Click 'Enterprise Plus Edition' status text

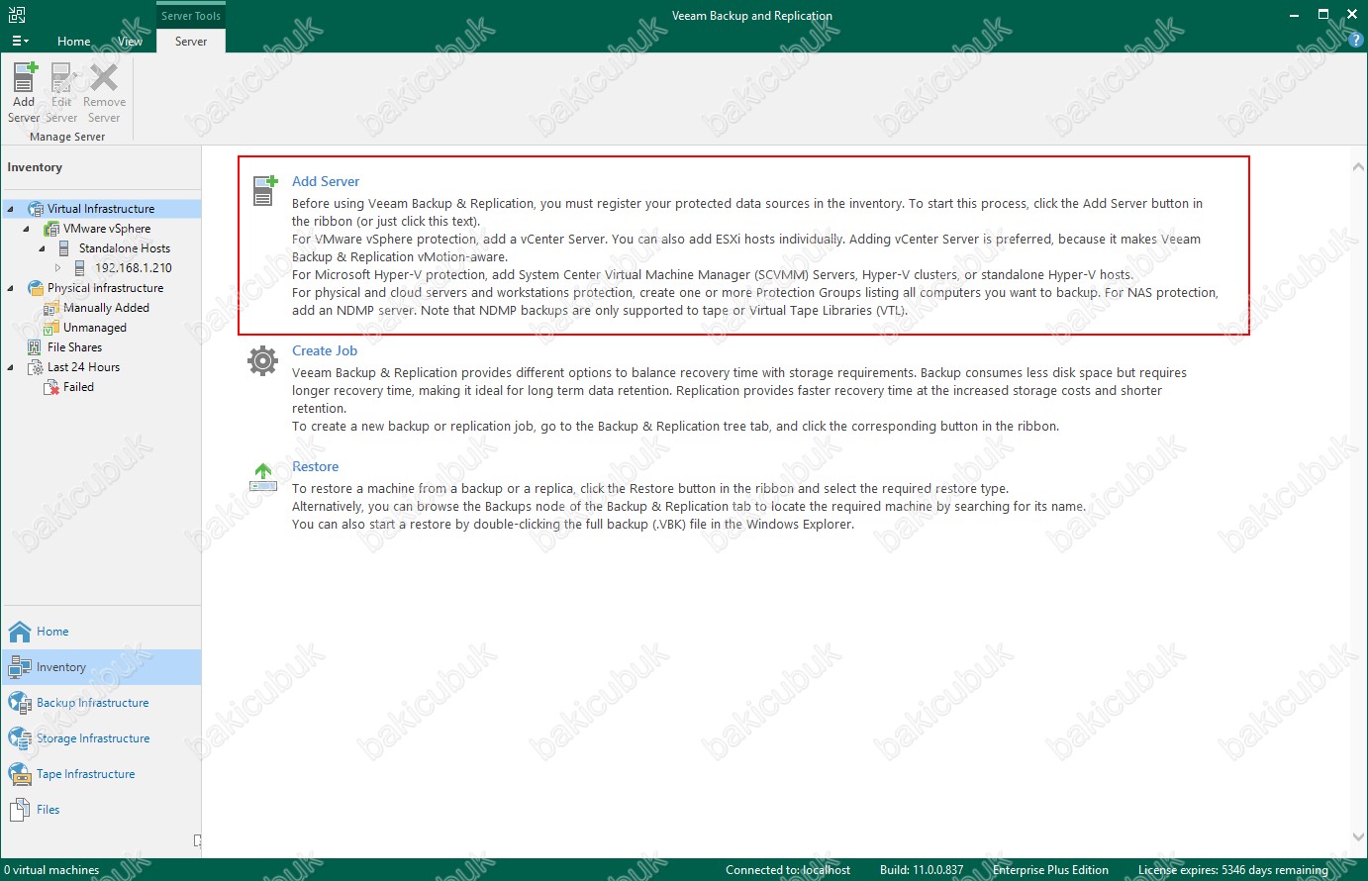pyautogui.click(x=1050, y=870)
